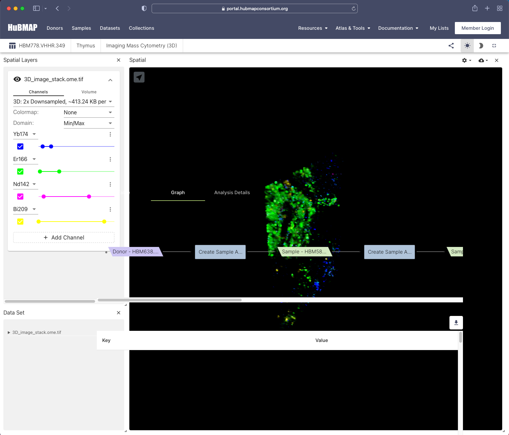Click the Member Login button
Image resolution: width=509 pixels, height=435 pixels.
(478, 28)
